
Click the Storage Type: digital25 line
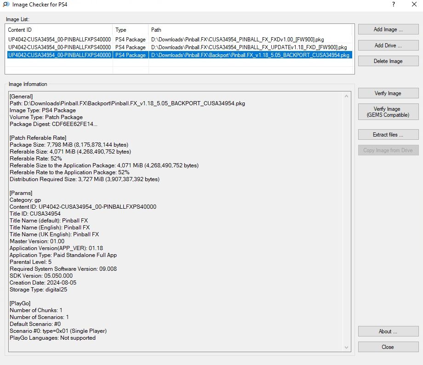[x=38, y=290]
